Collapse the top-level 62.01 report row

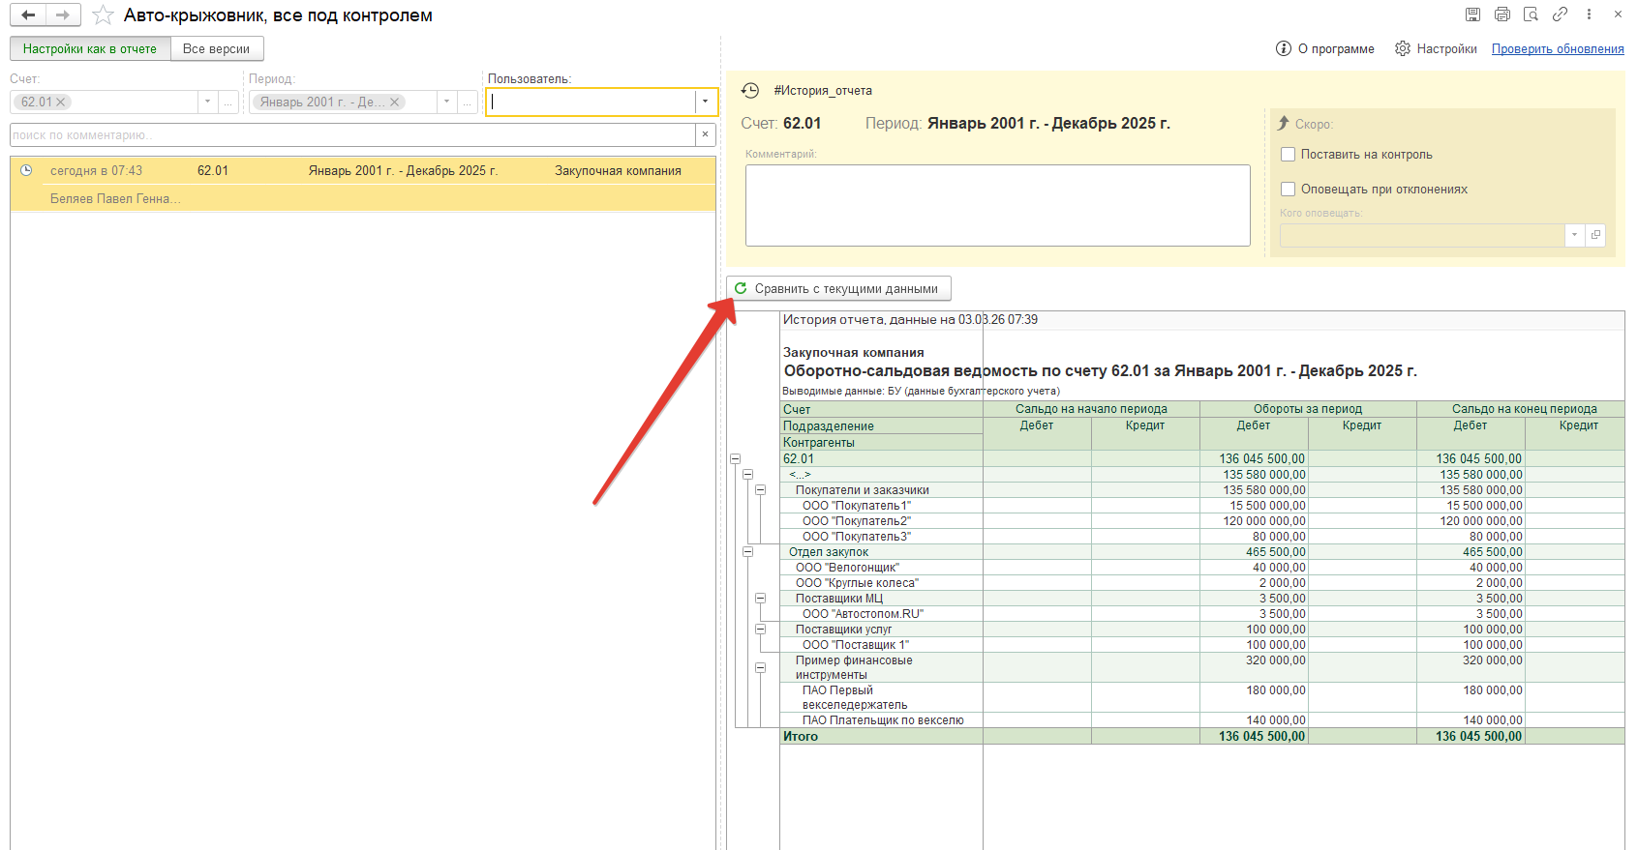point(735,459)
